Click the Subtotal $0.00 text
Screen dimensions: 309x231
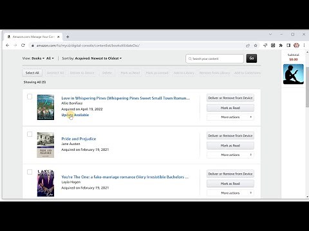[x=294, y=57]
